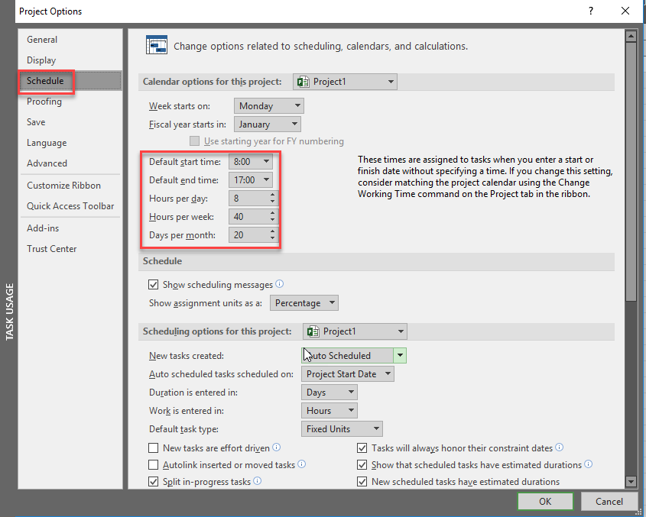Click info icon next to Show scheduling messages
Screen dimensions: 646x517
coord(280,285)
